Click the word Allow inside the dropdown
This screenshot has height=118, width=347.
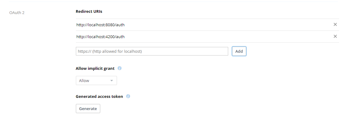coord(84,80)
